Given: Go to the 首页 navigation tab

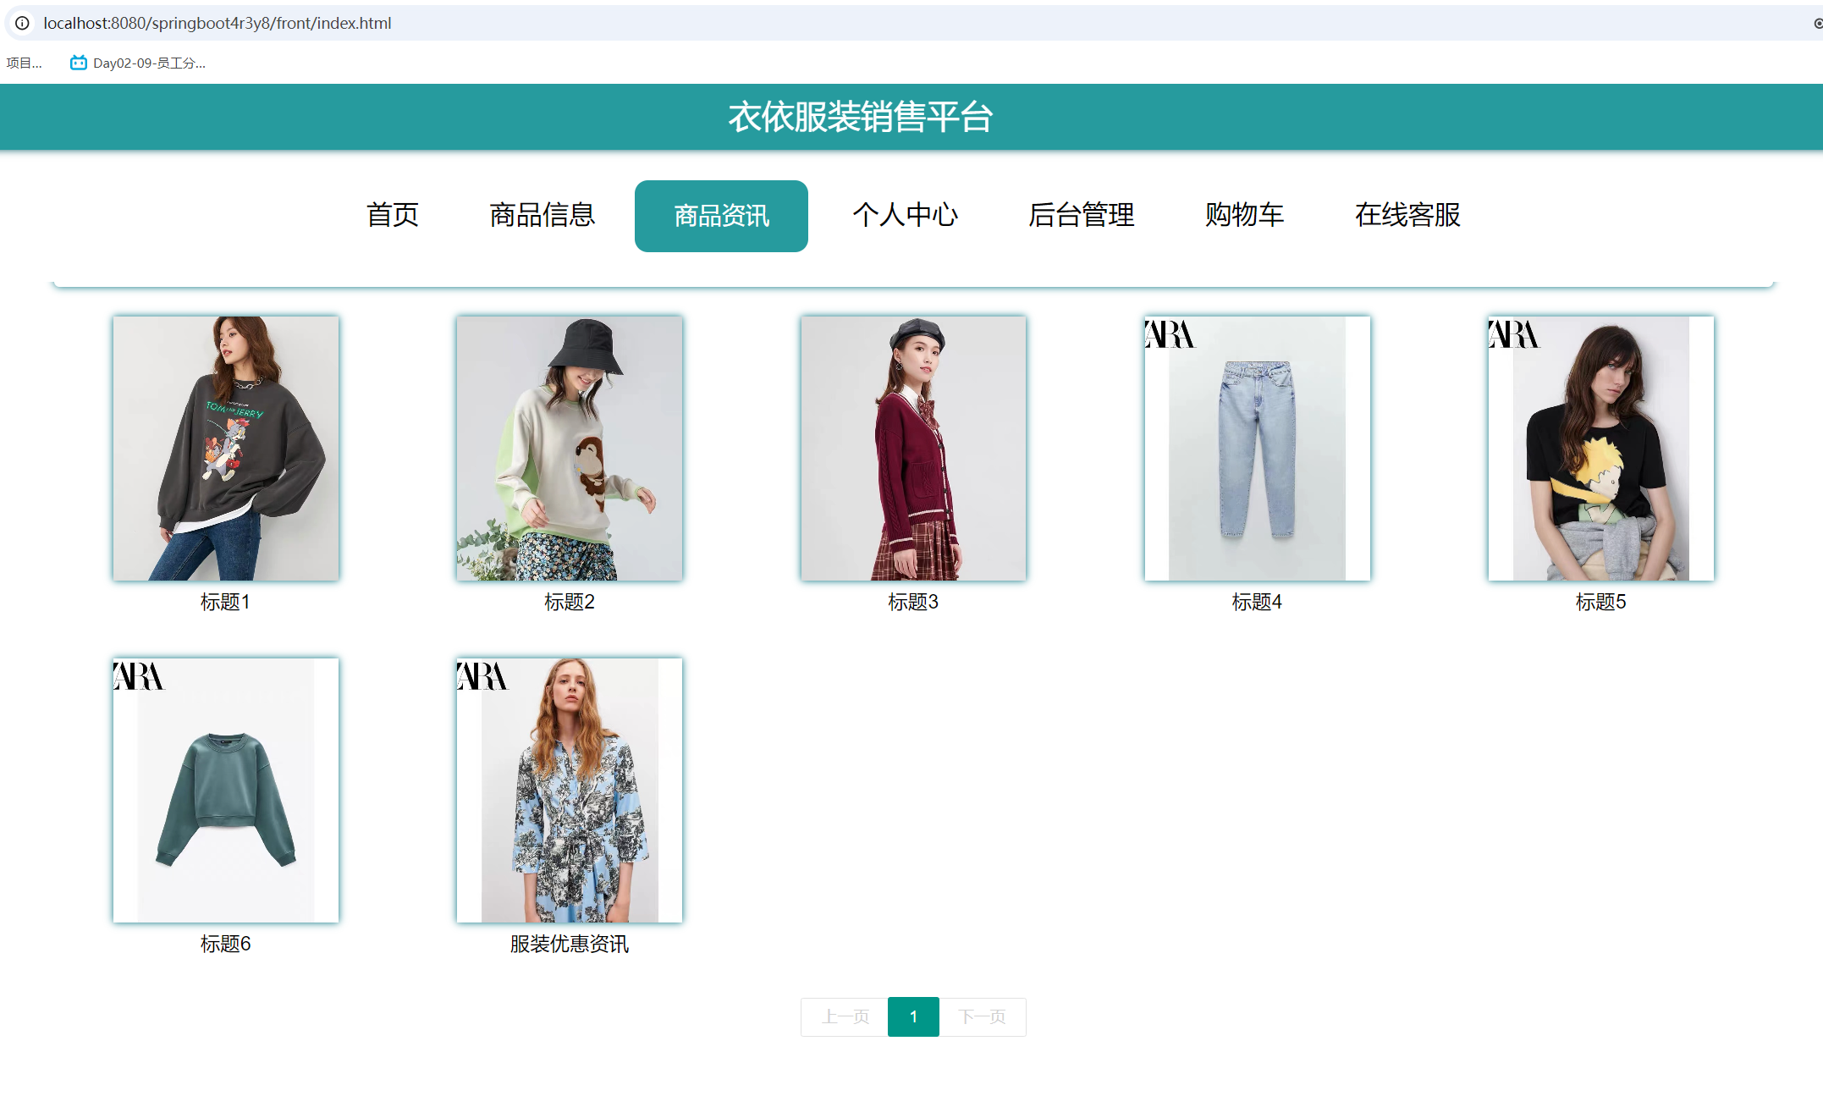Looking at the screenshot, I should point(392,215).
